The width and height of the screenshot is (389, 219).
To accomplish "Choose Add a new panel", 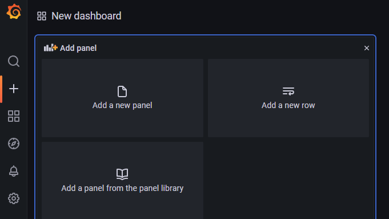I will coord(122,98).
